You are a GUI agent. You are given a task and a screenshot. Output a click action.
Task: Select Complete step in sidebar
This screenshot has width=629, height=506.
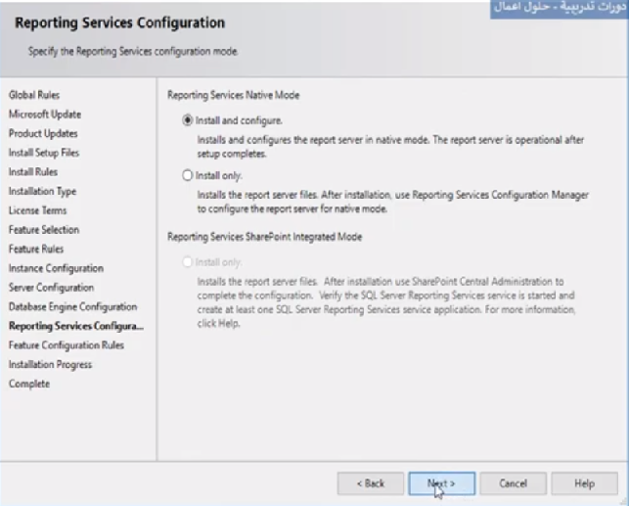coord(29,384)
